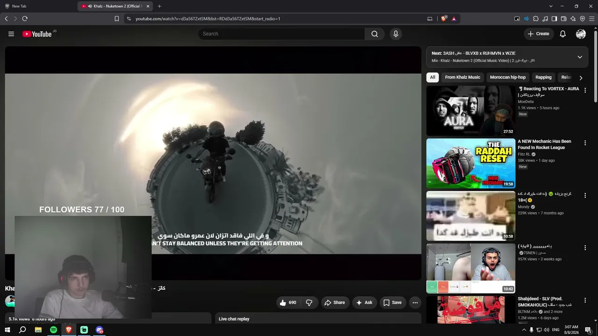The width and height of the screenshot is (598, 336).
Task: Show more filter chips with arrow
Action: tap(581, 77)
